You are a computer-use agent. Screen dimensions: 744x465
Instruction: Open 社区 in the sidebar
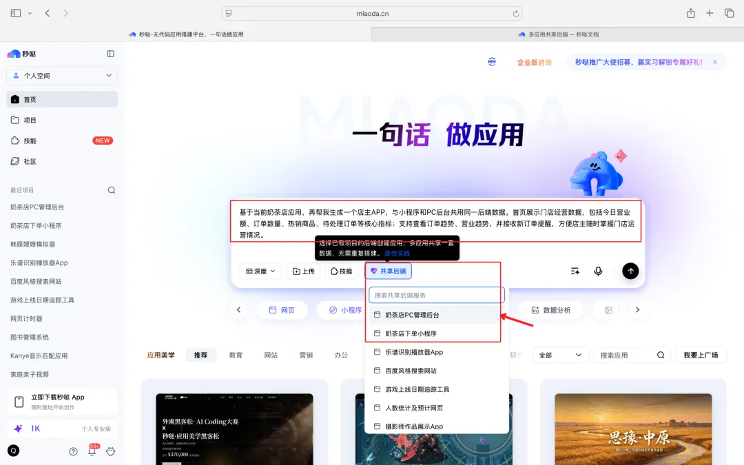click(62, 161)
